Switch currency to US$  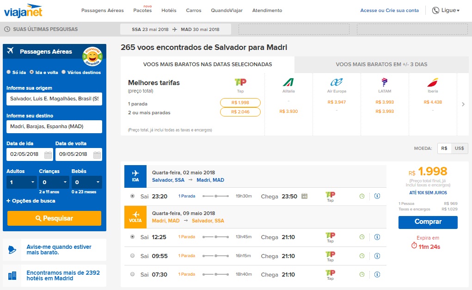(x=460, y=148)
